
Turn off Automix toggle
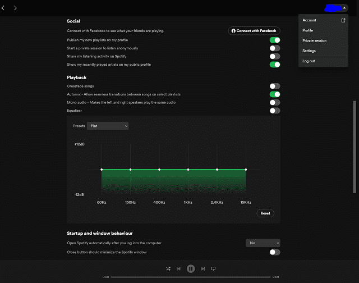coord(275,94)
